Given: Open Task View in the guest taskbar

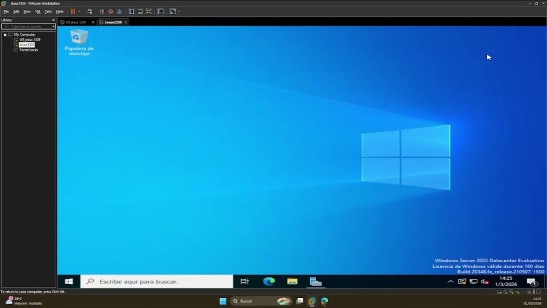Looking at the screenshot, I should click(244, 281).
